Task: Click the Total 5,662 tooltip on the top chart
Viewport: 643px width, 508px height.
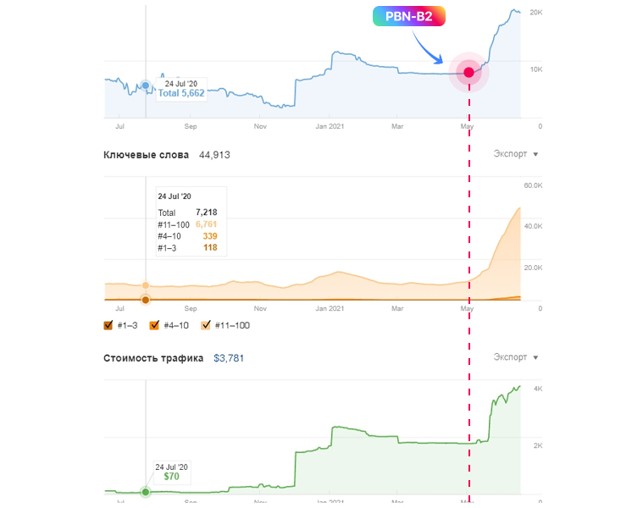Action: click(x=178, y=89)
